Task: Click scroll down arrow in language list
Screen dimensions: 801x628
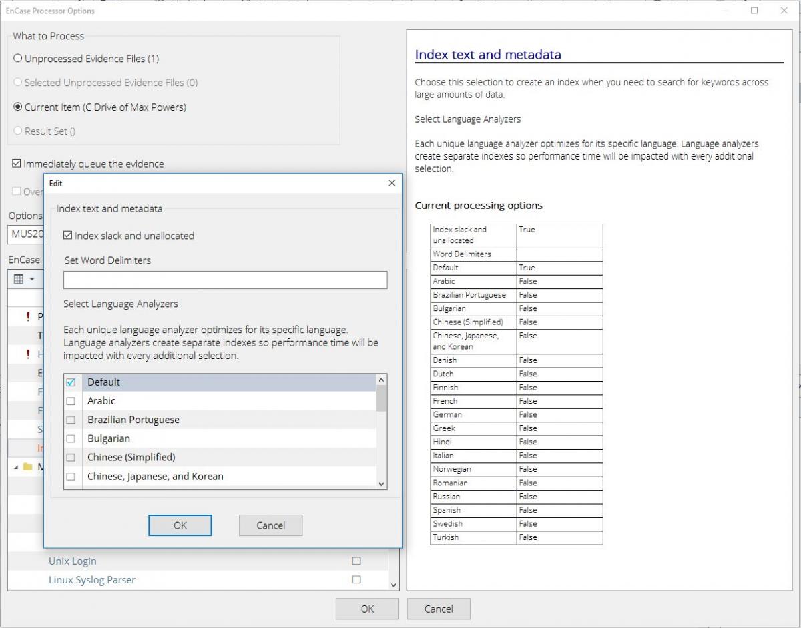Action: point(381,485)
